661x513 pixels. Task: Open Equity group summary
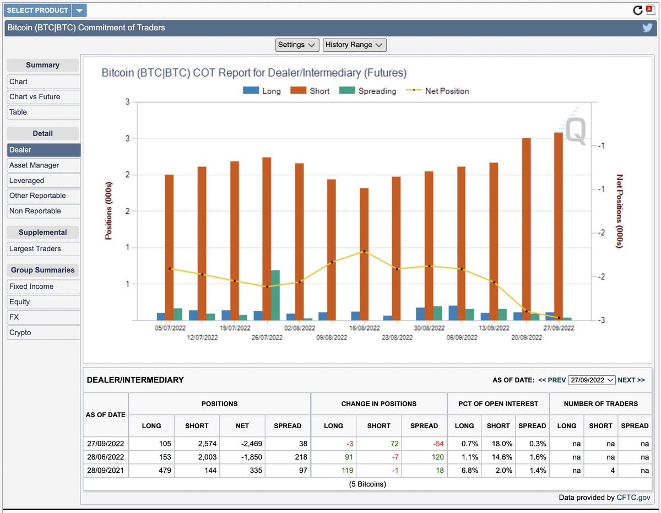tap(44, 302)
